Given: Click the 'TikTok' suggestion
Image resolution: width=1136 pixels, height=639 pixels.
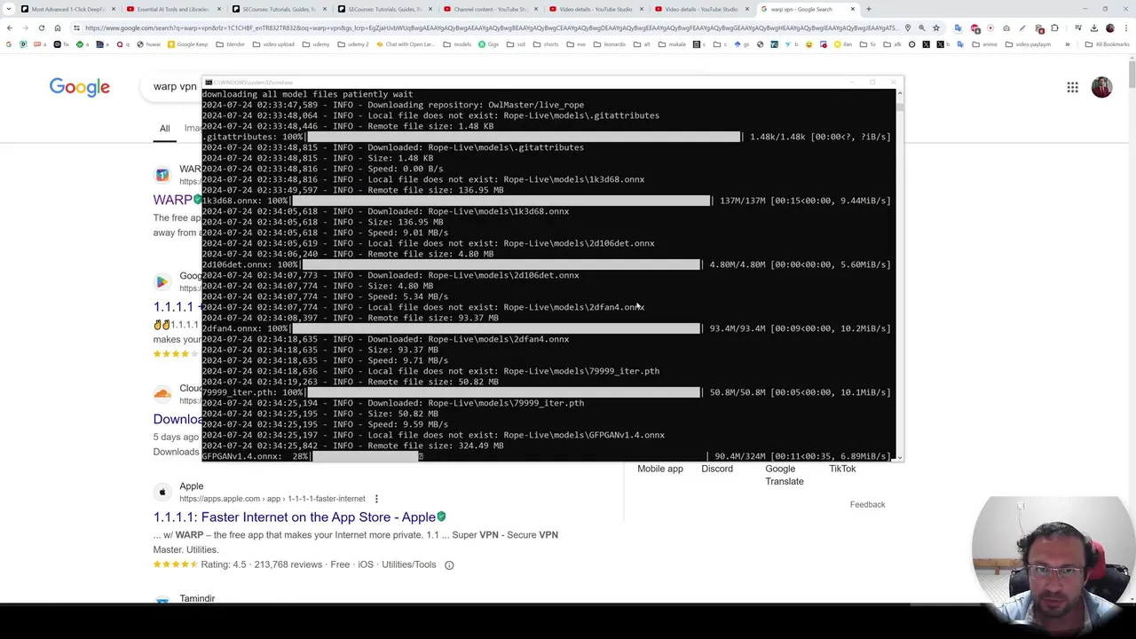Looking at the screenshot, I should 842,469.
